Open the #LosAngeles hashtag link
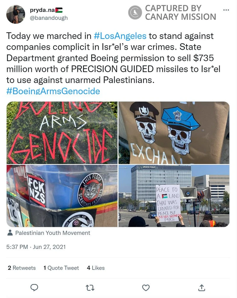The height and width of the screenshot is (298, 237). point(120,36)
